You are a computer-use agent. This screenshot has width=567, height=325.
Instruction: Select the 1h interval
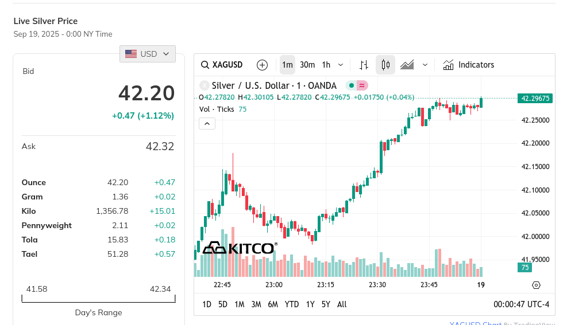pyautogui.click(x=326, y=65)
